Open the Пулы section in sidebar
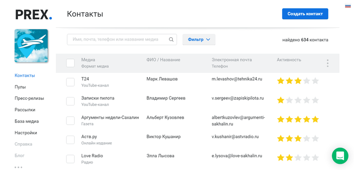The height and width of the screenshot is (170, 354). pos(20,87)
